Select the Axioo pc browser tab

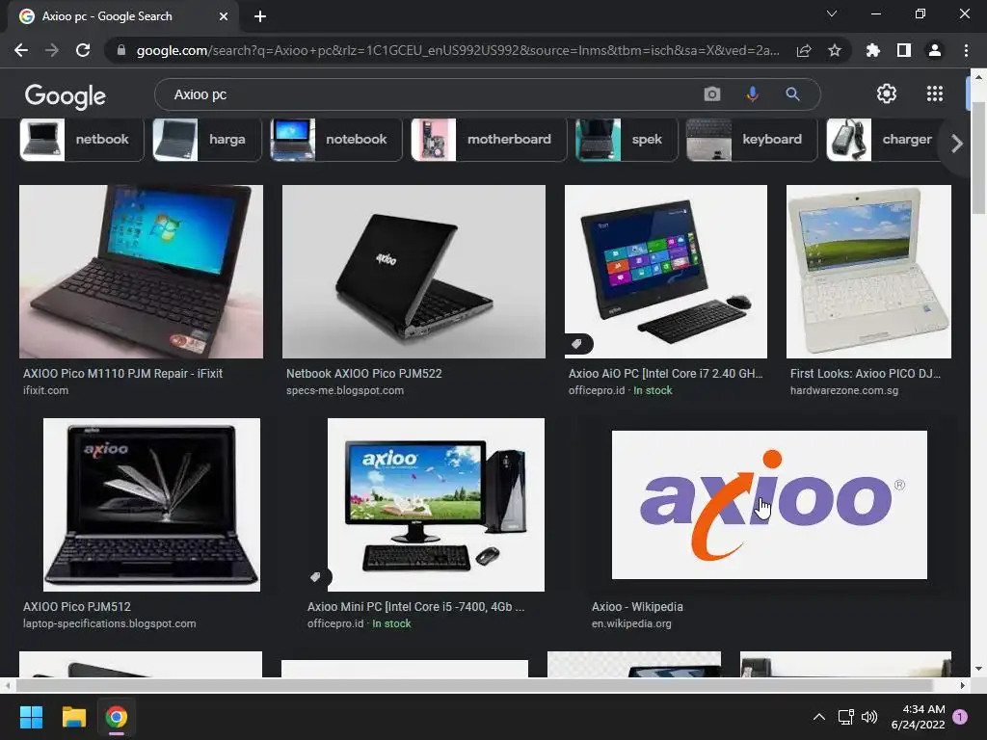122,16
